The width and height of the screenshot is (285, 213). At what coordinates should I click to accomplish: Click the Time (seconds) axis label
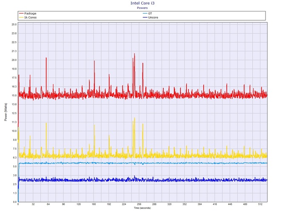142,208
